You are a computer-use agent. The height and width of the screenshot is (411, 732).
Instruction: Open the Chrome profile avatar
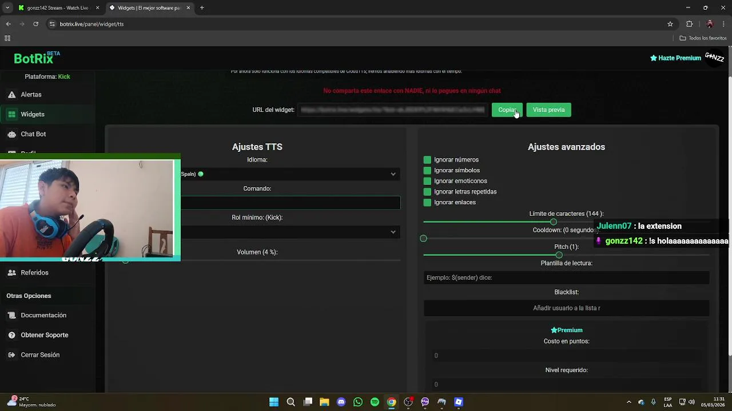coord(710,24)
